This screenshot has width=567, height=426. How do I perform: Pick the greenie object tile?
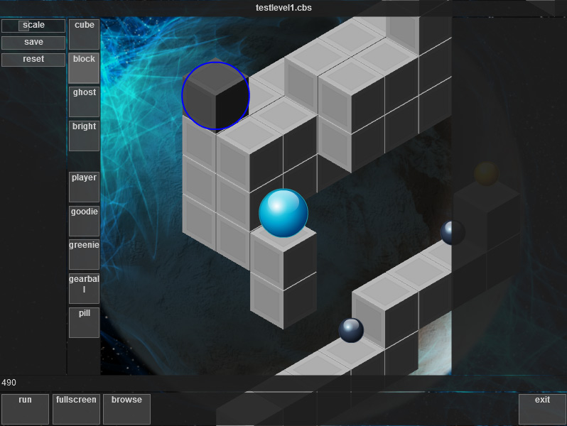pyautogui.click(x=84, y=253)
